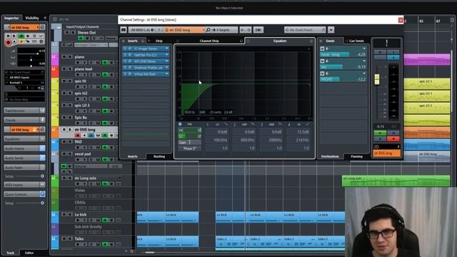Toggle the LC low-cut filter
Screen dimensions: 457x257
[x=189, y=136]
